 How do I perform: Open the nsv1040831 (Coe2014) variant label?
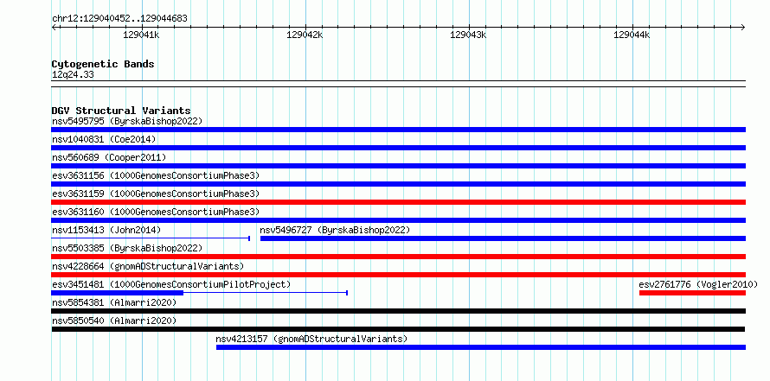click(x=104, y=139)
